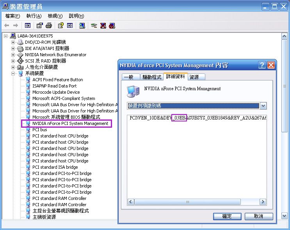
Task: Switch to the 驅動程式 tab
Action: 152,77
